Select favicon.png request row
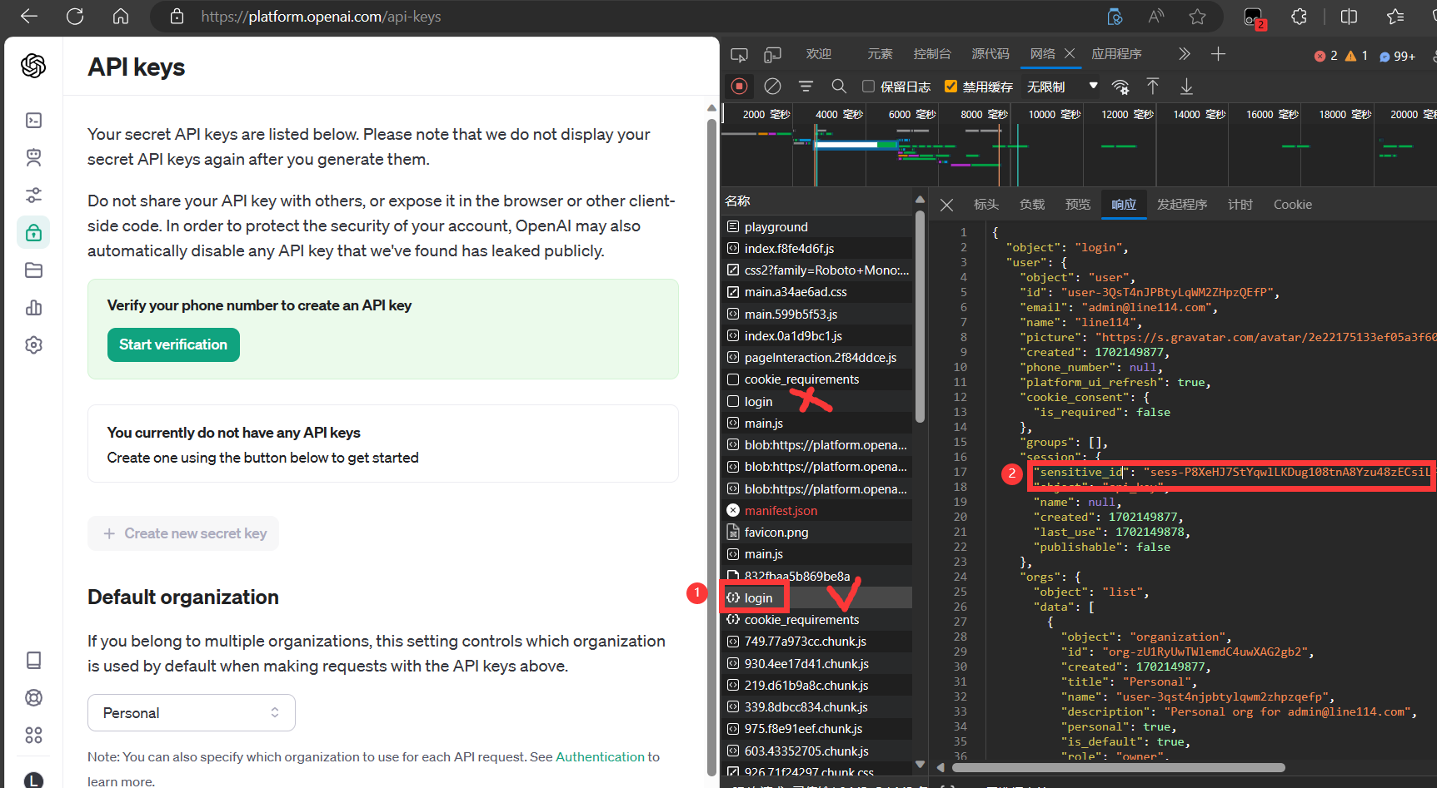 816,532
